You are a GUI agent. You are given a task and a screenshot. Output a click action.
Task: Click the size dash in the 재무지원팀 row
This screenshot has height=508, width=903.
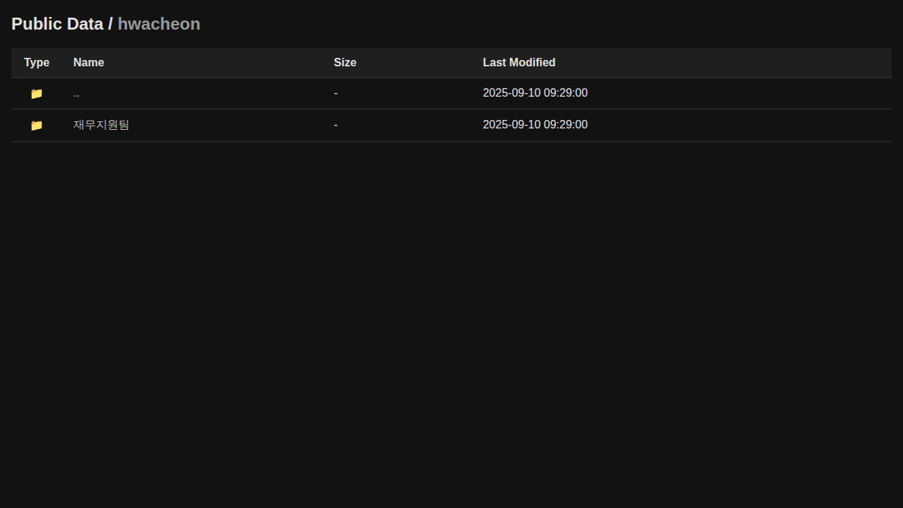point(336,125)
